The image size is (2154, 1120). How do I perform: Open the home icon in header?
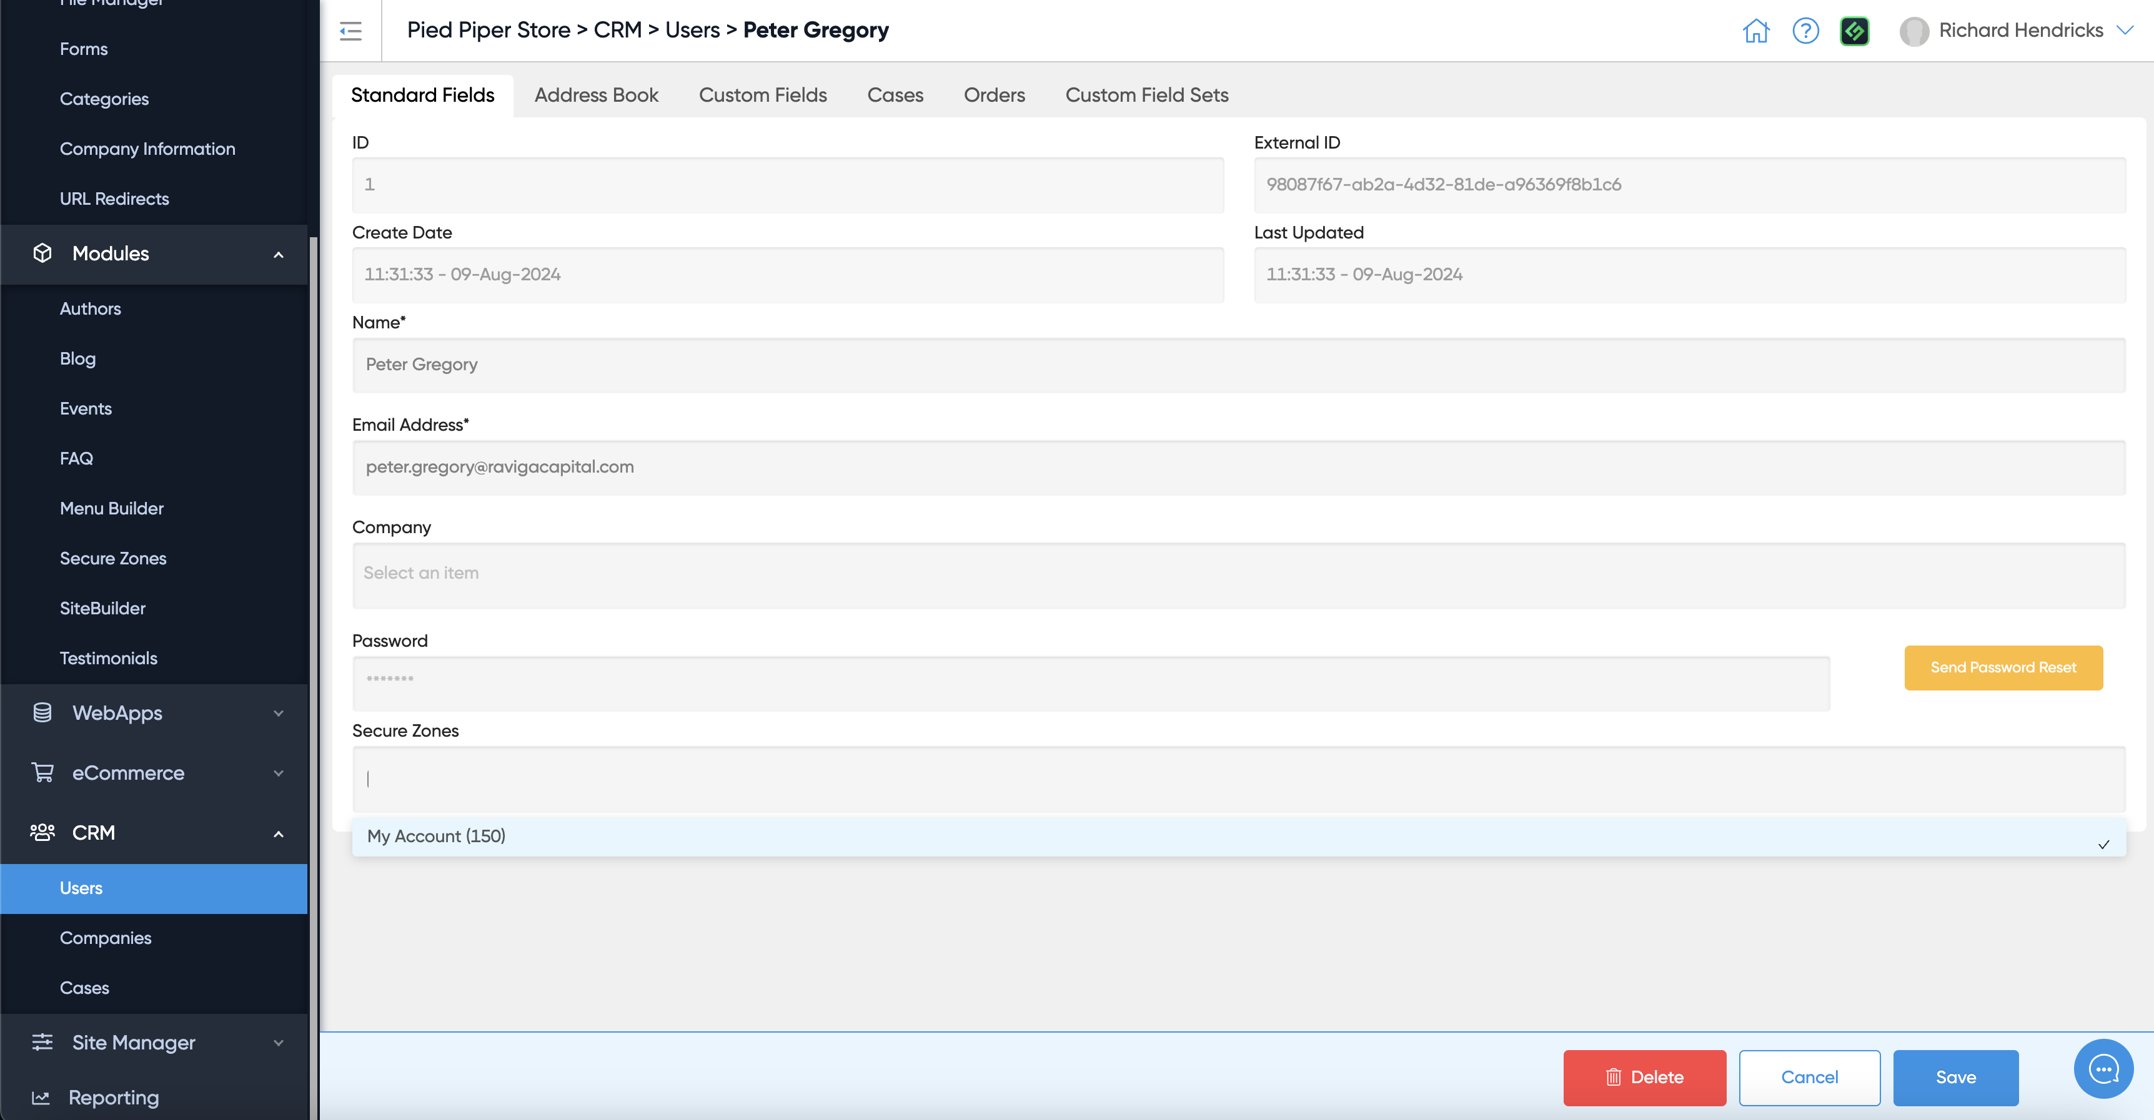(x=1755, y=31)
